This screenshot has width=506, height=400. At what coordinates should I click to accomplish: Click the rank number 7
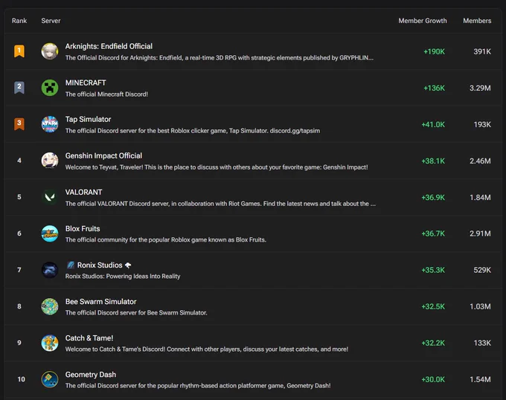point(19,270)
